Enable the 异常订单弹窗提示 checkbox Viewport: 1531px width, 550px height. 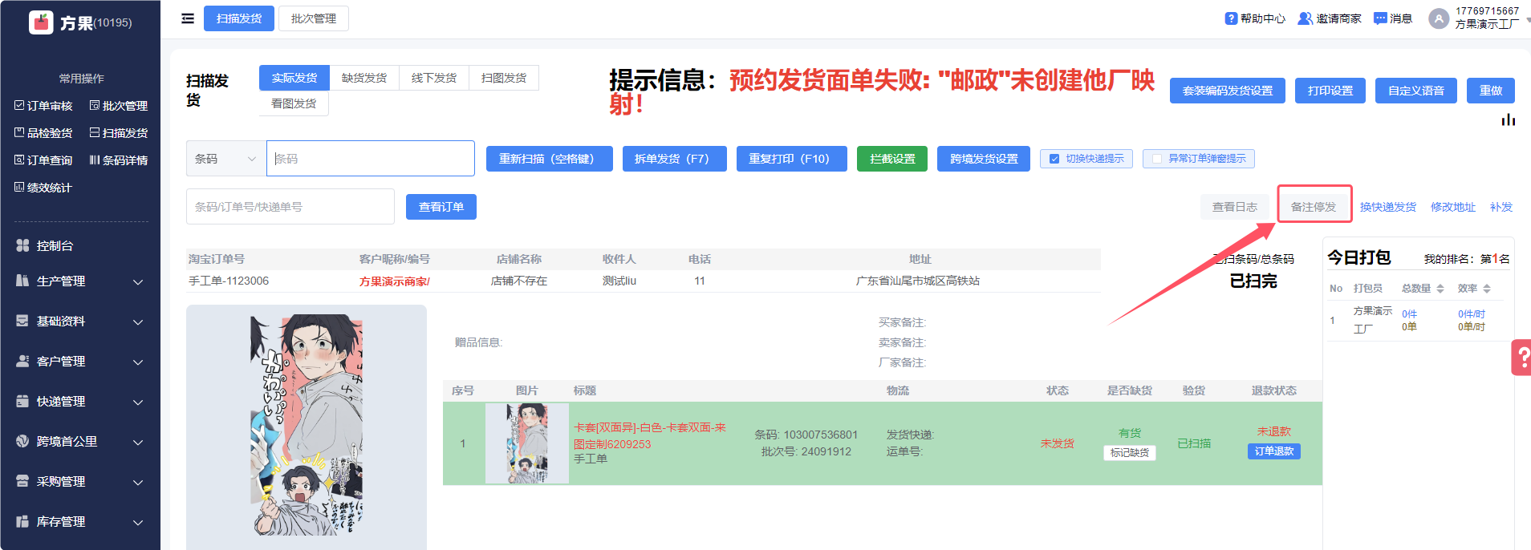click(x=1157, y=159)
